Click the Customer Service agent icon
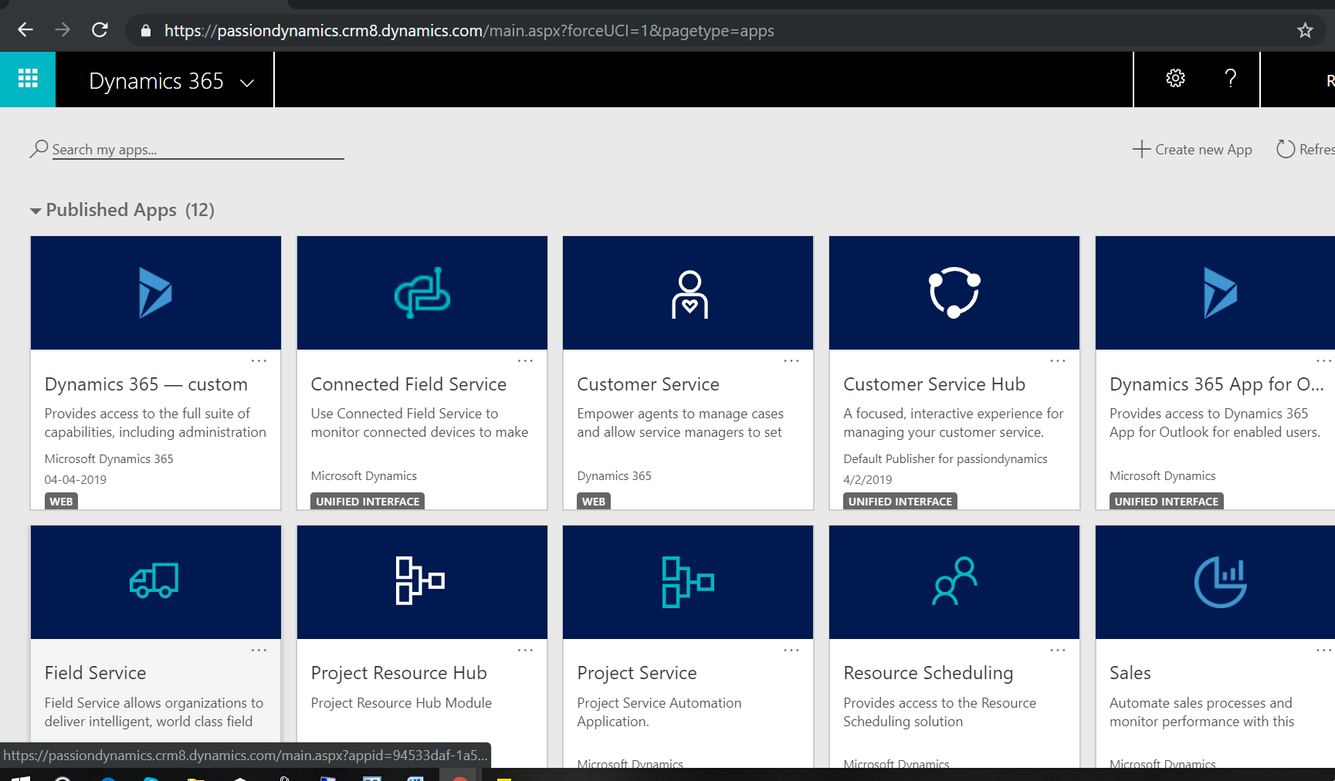Image resolution: width=1335 pixels, height=781 pixels. pyautogui.click(x=689, y=294)
